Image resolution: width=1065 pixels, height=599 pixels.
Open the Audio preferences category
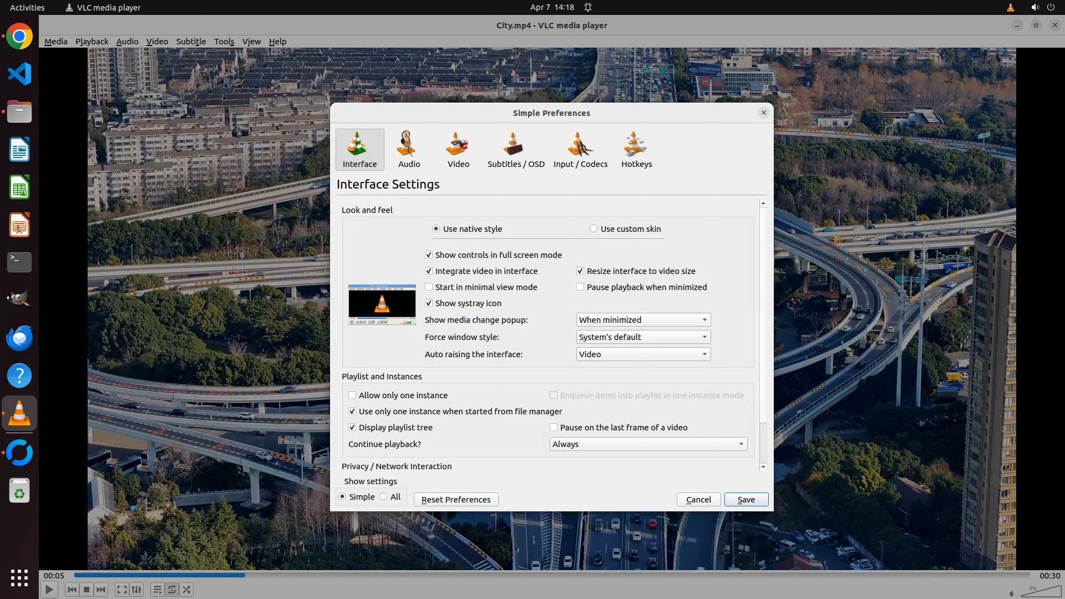point(409,150)
